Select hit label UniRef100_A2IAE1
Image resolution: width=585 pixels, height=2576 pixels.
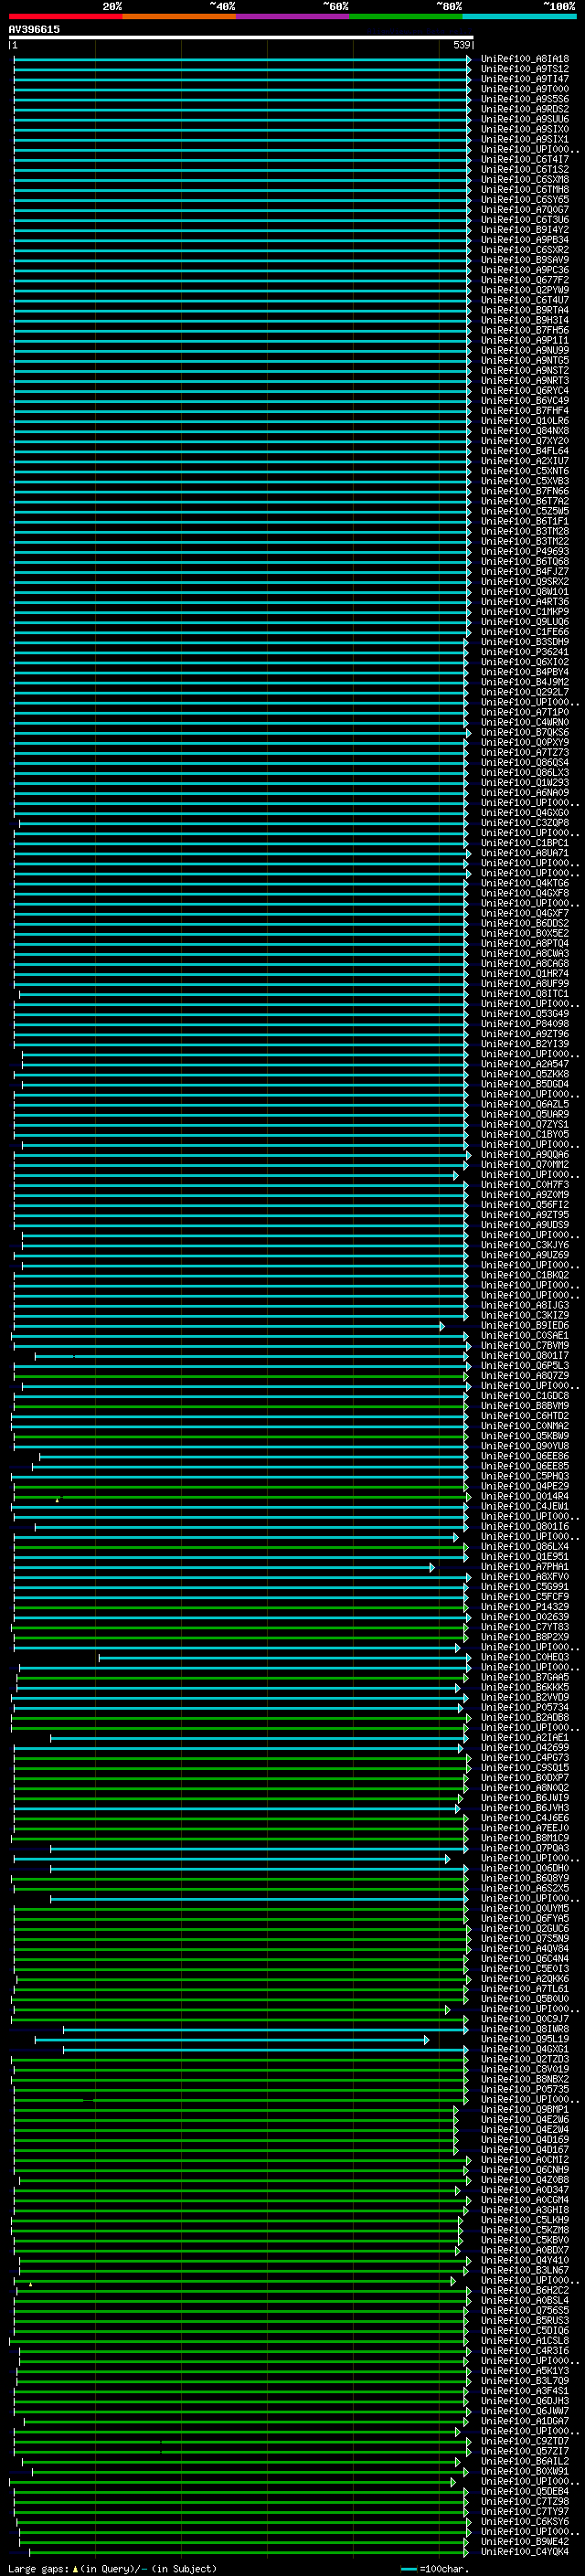[524, 1737]
